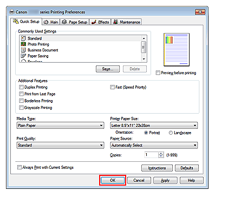Open the Paper Source dropdown

point(154,145)
